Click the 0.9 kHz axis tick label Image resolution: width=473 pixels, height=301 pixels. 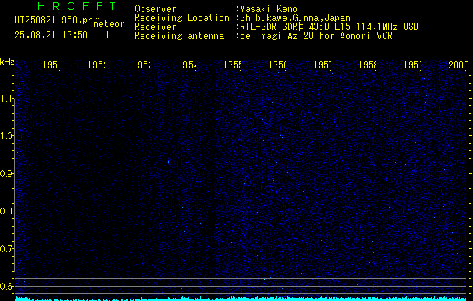pos(7,174)
